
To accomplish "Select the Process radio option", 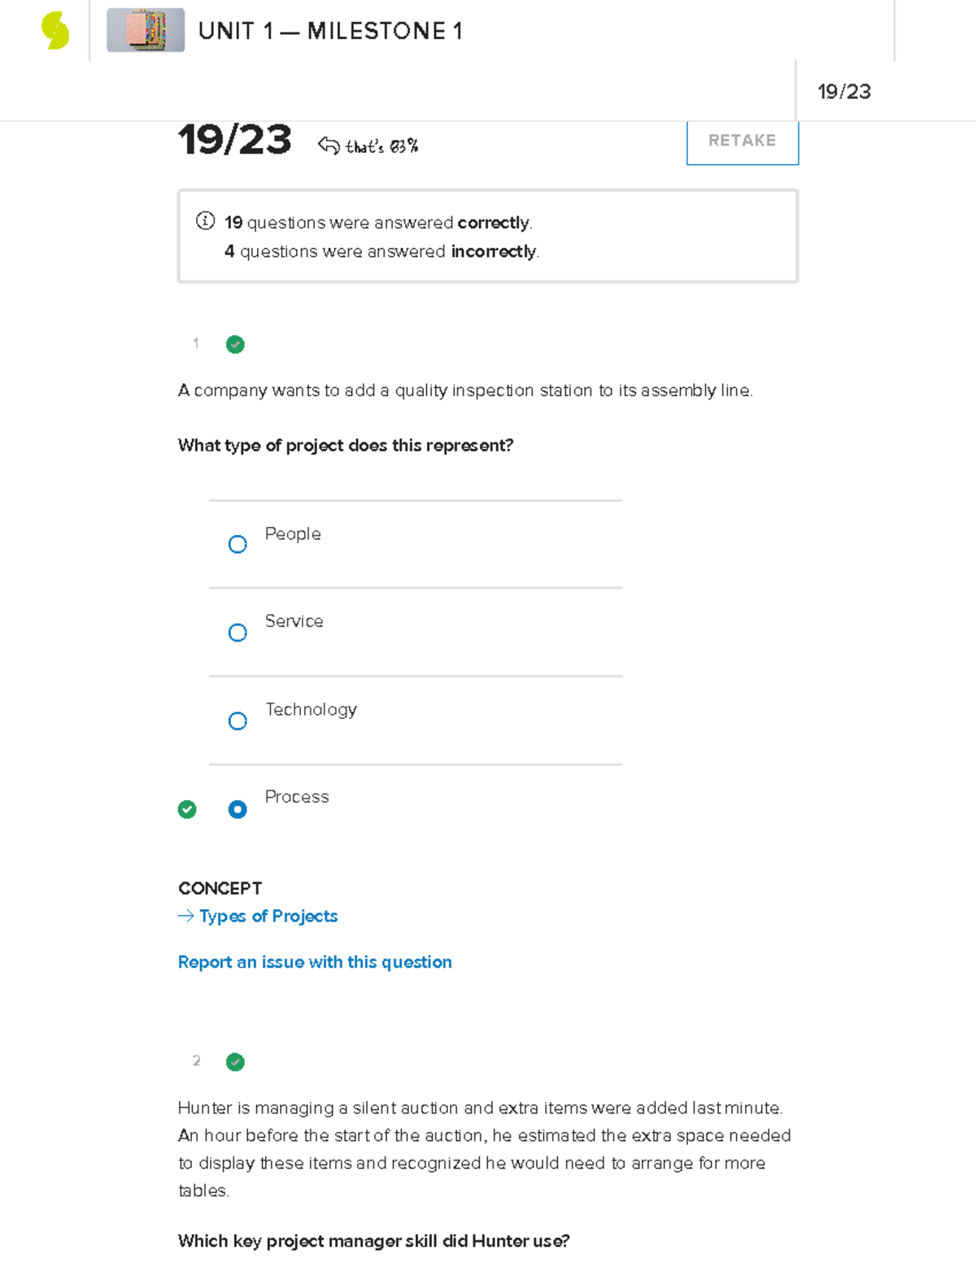I will pos(237,809).
